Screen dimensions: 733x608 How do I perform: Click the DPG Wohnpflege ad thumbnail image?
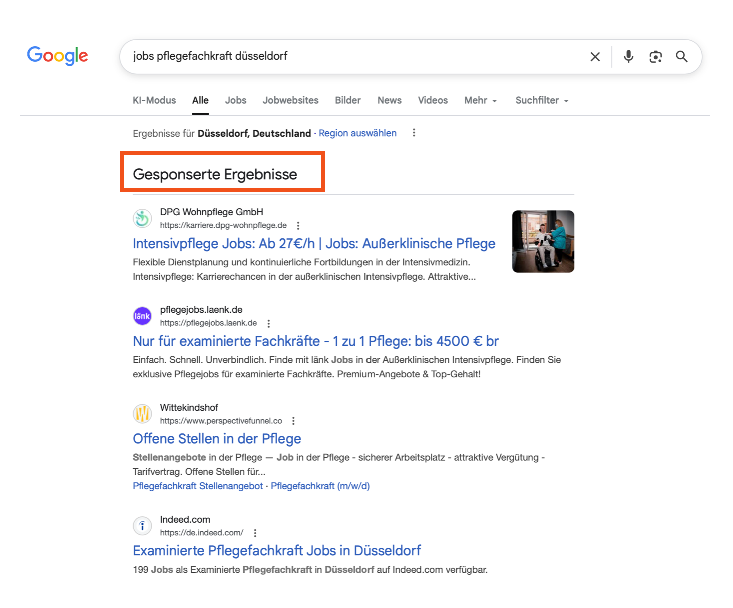pos(543,241)
